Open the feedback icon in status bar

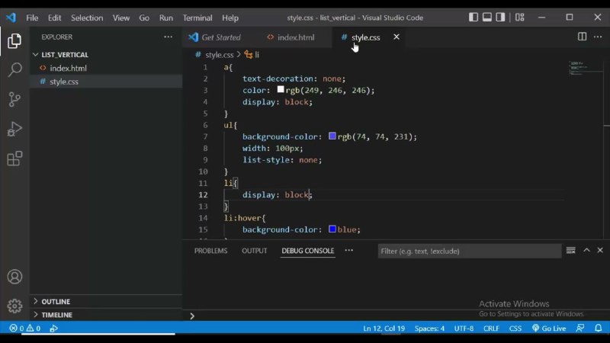point(580,329)
